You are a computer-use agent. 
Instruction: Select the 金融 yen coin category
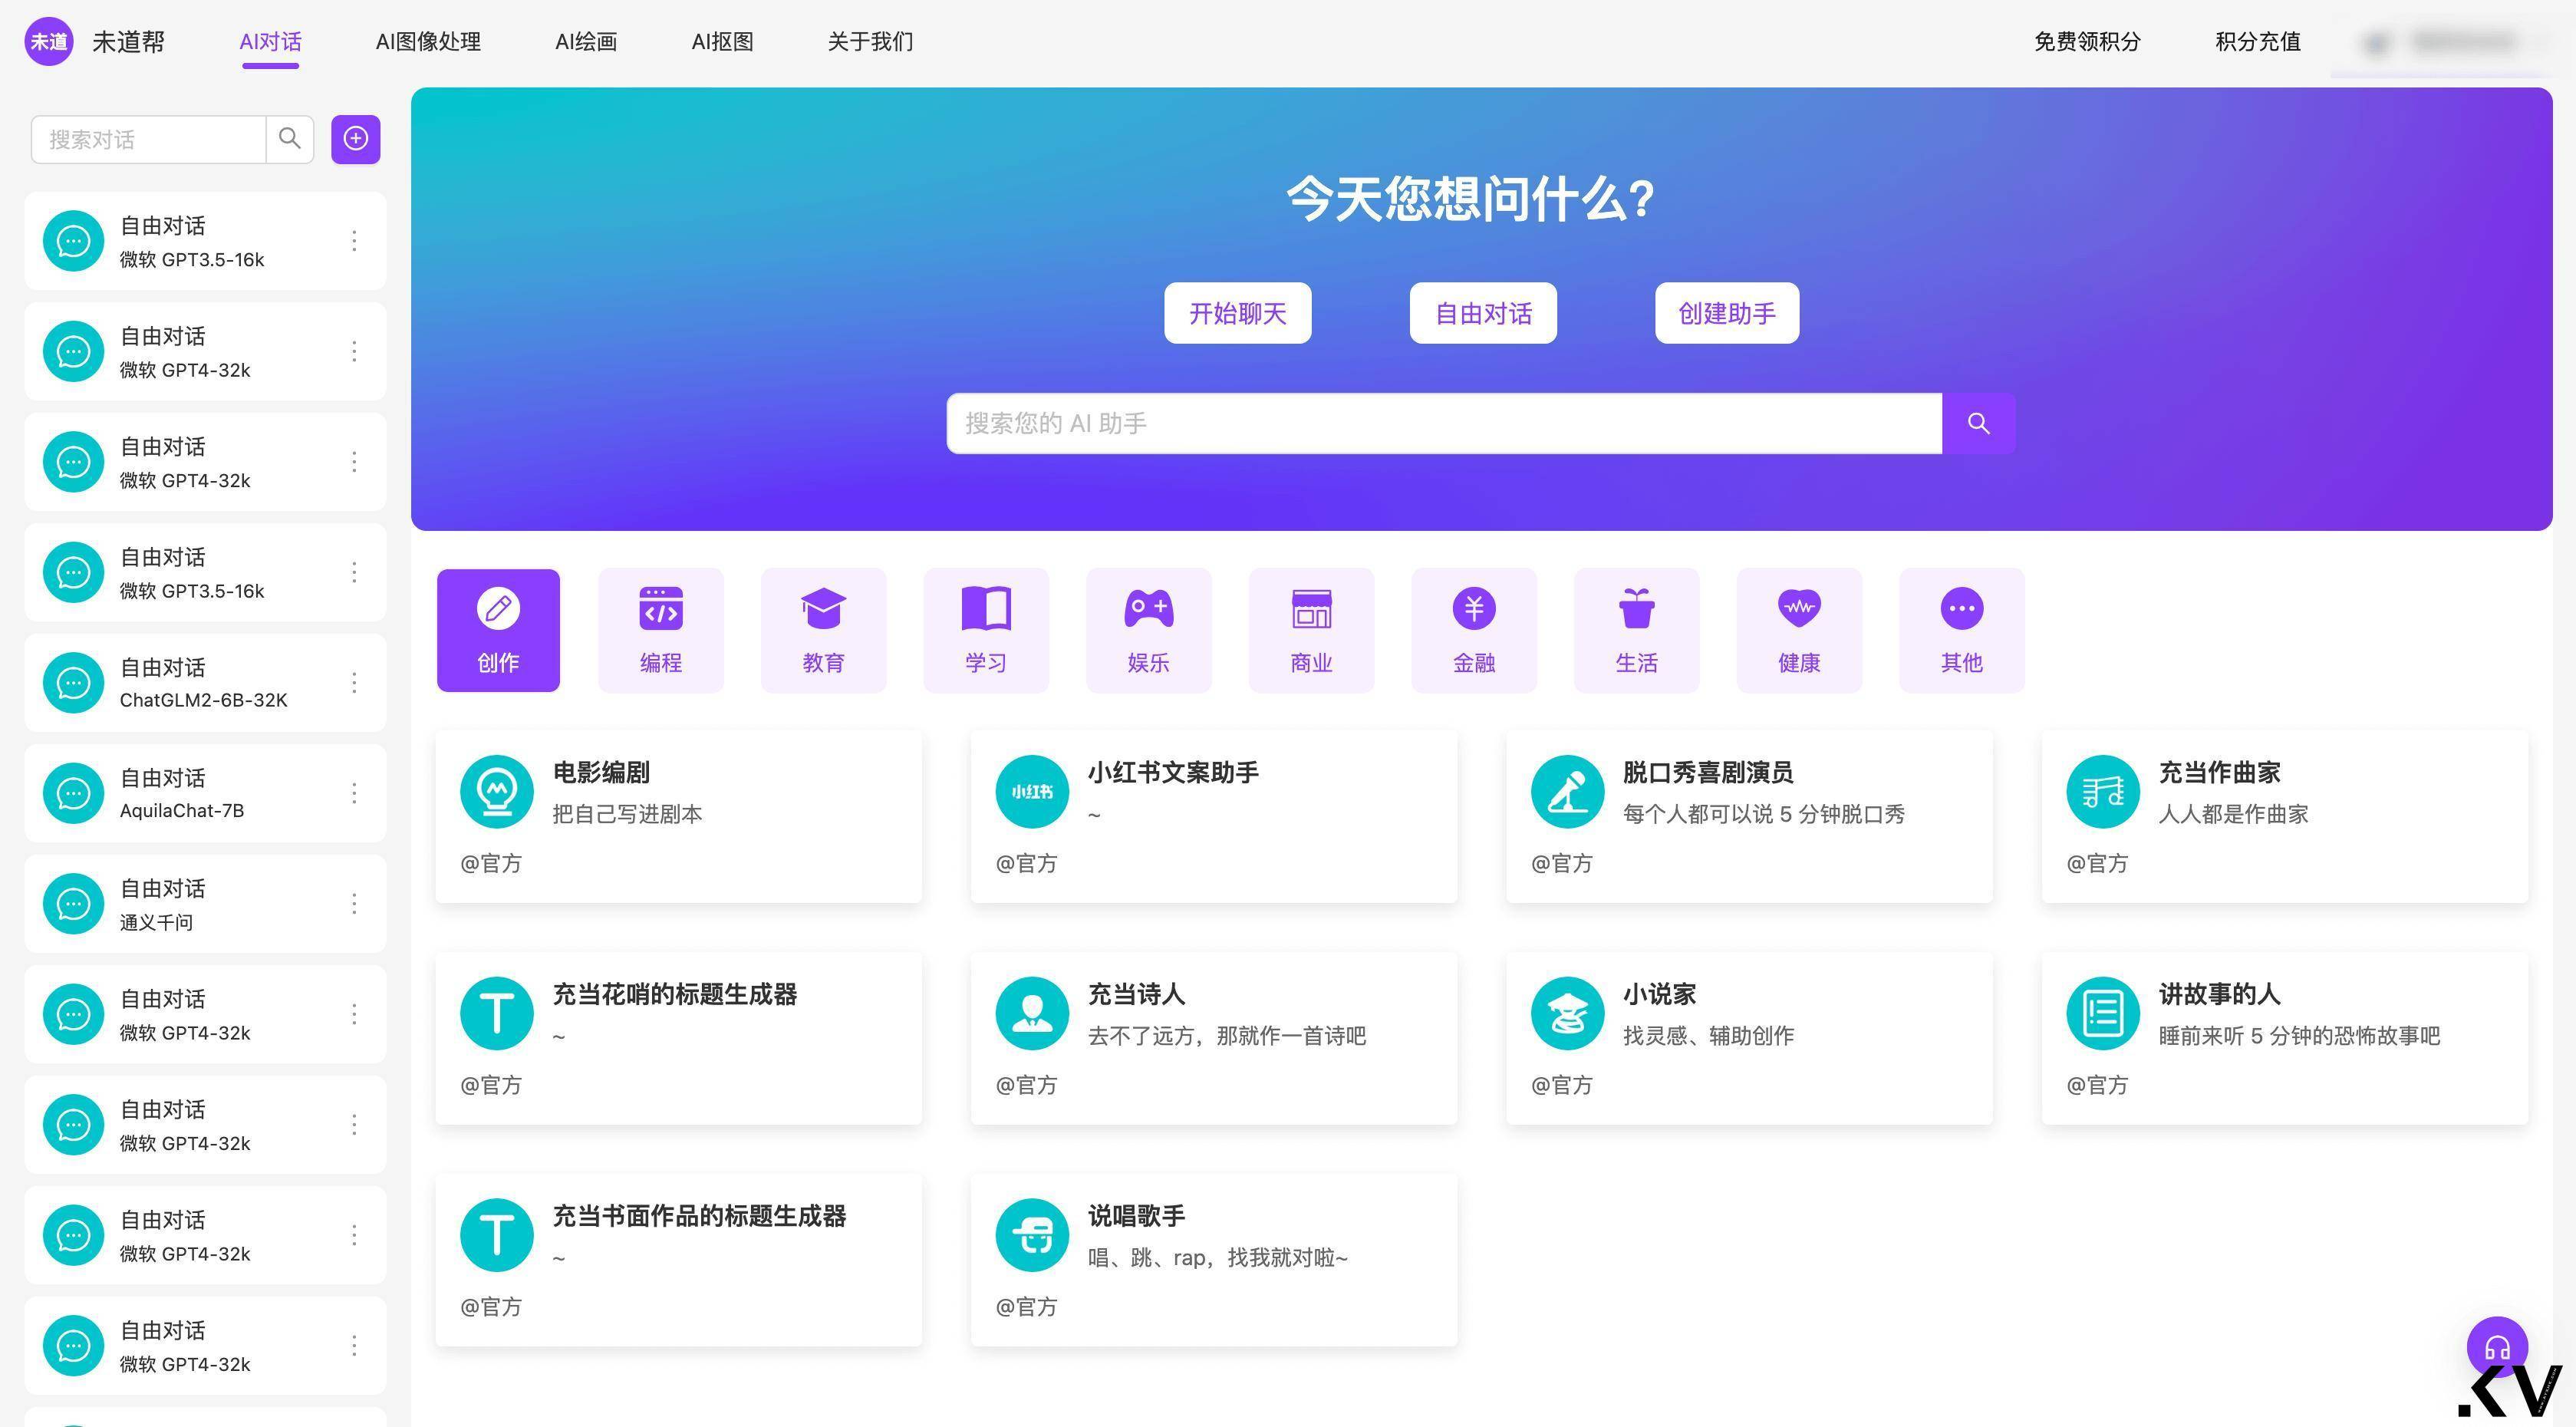pyautogui.click(x=1474, y=630)
